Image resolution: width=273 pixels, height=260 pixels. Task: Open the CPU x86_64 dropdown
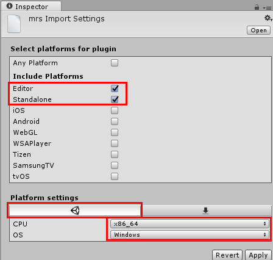(x=190, y=224)
